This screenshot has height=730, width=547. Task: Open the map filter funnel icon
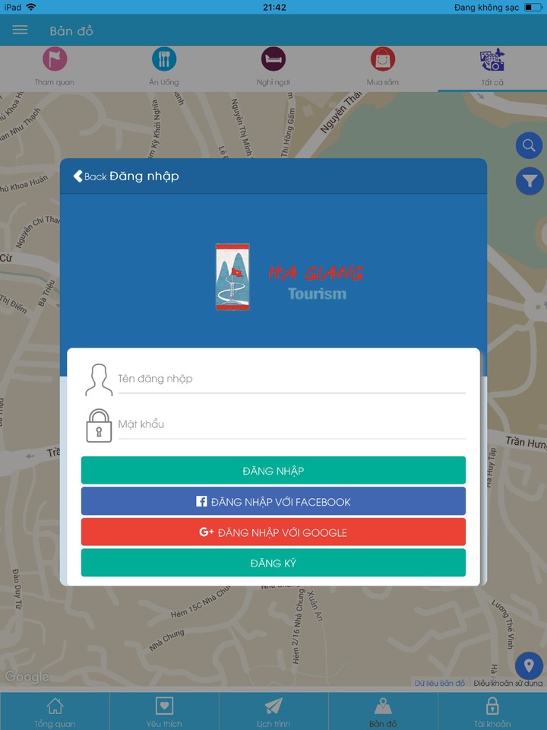coord(529,181)
